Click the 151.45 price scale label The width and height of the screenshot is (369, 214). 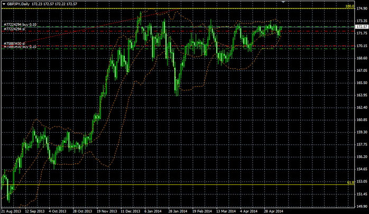click(362, 194)
